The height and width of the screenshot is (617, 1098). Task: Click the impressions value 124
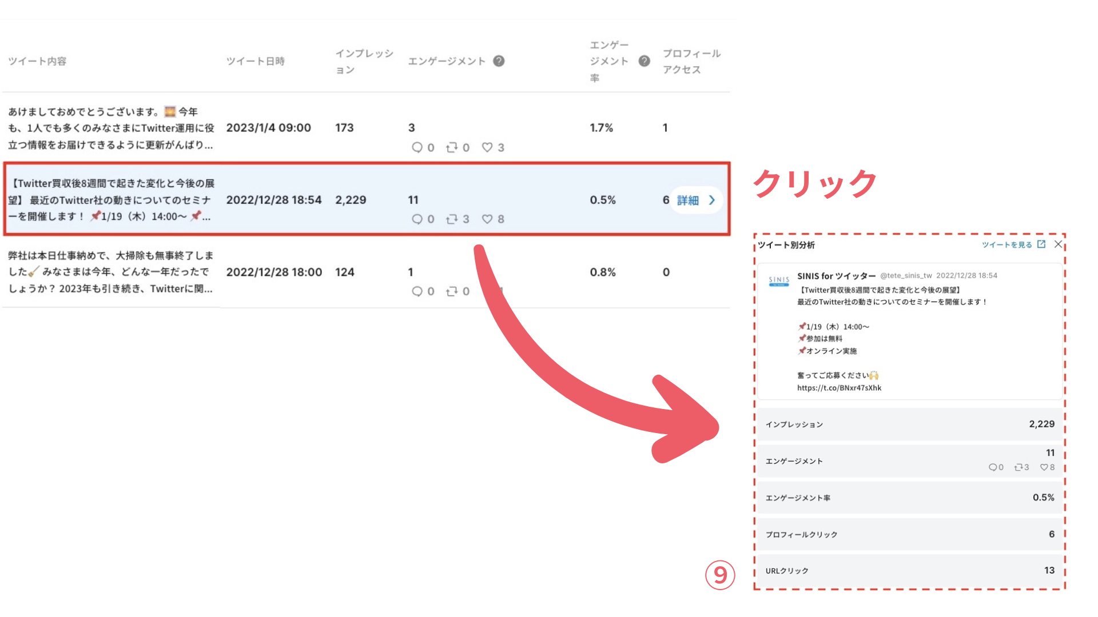point(345,272)
